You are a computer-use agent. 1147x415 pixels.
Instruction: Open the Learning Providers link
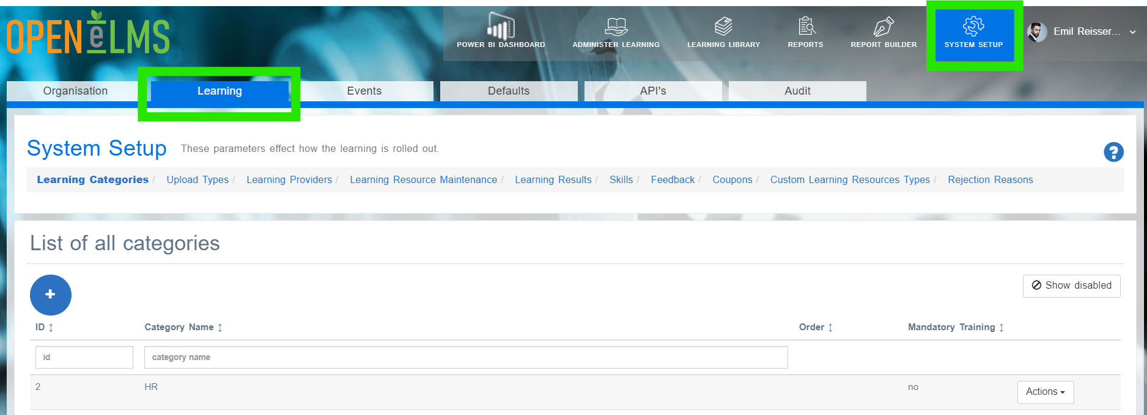[x=289, y=179]
